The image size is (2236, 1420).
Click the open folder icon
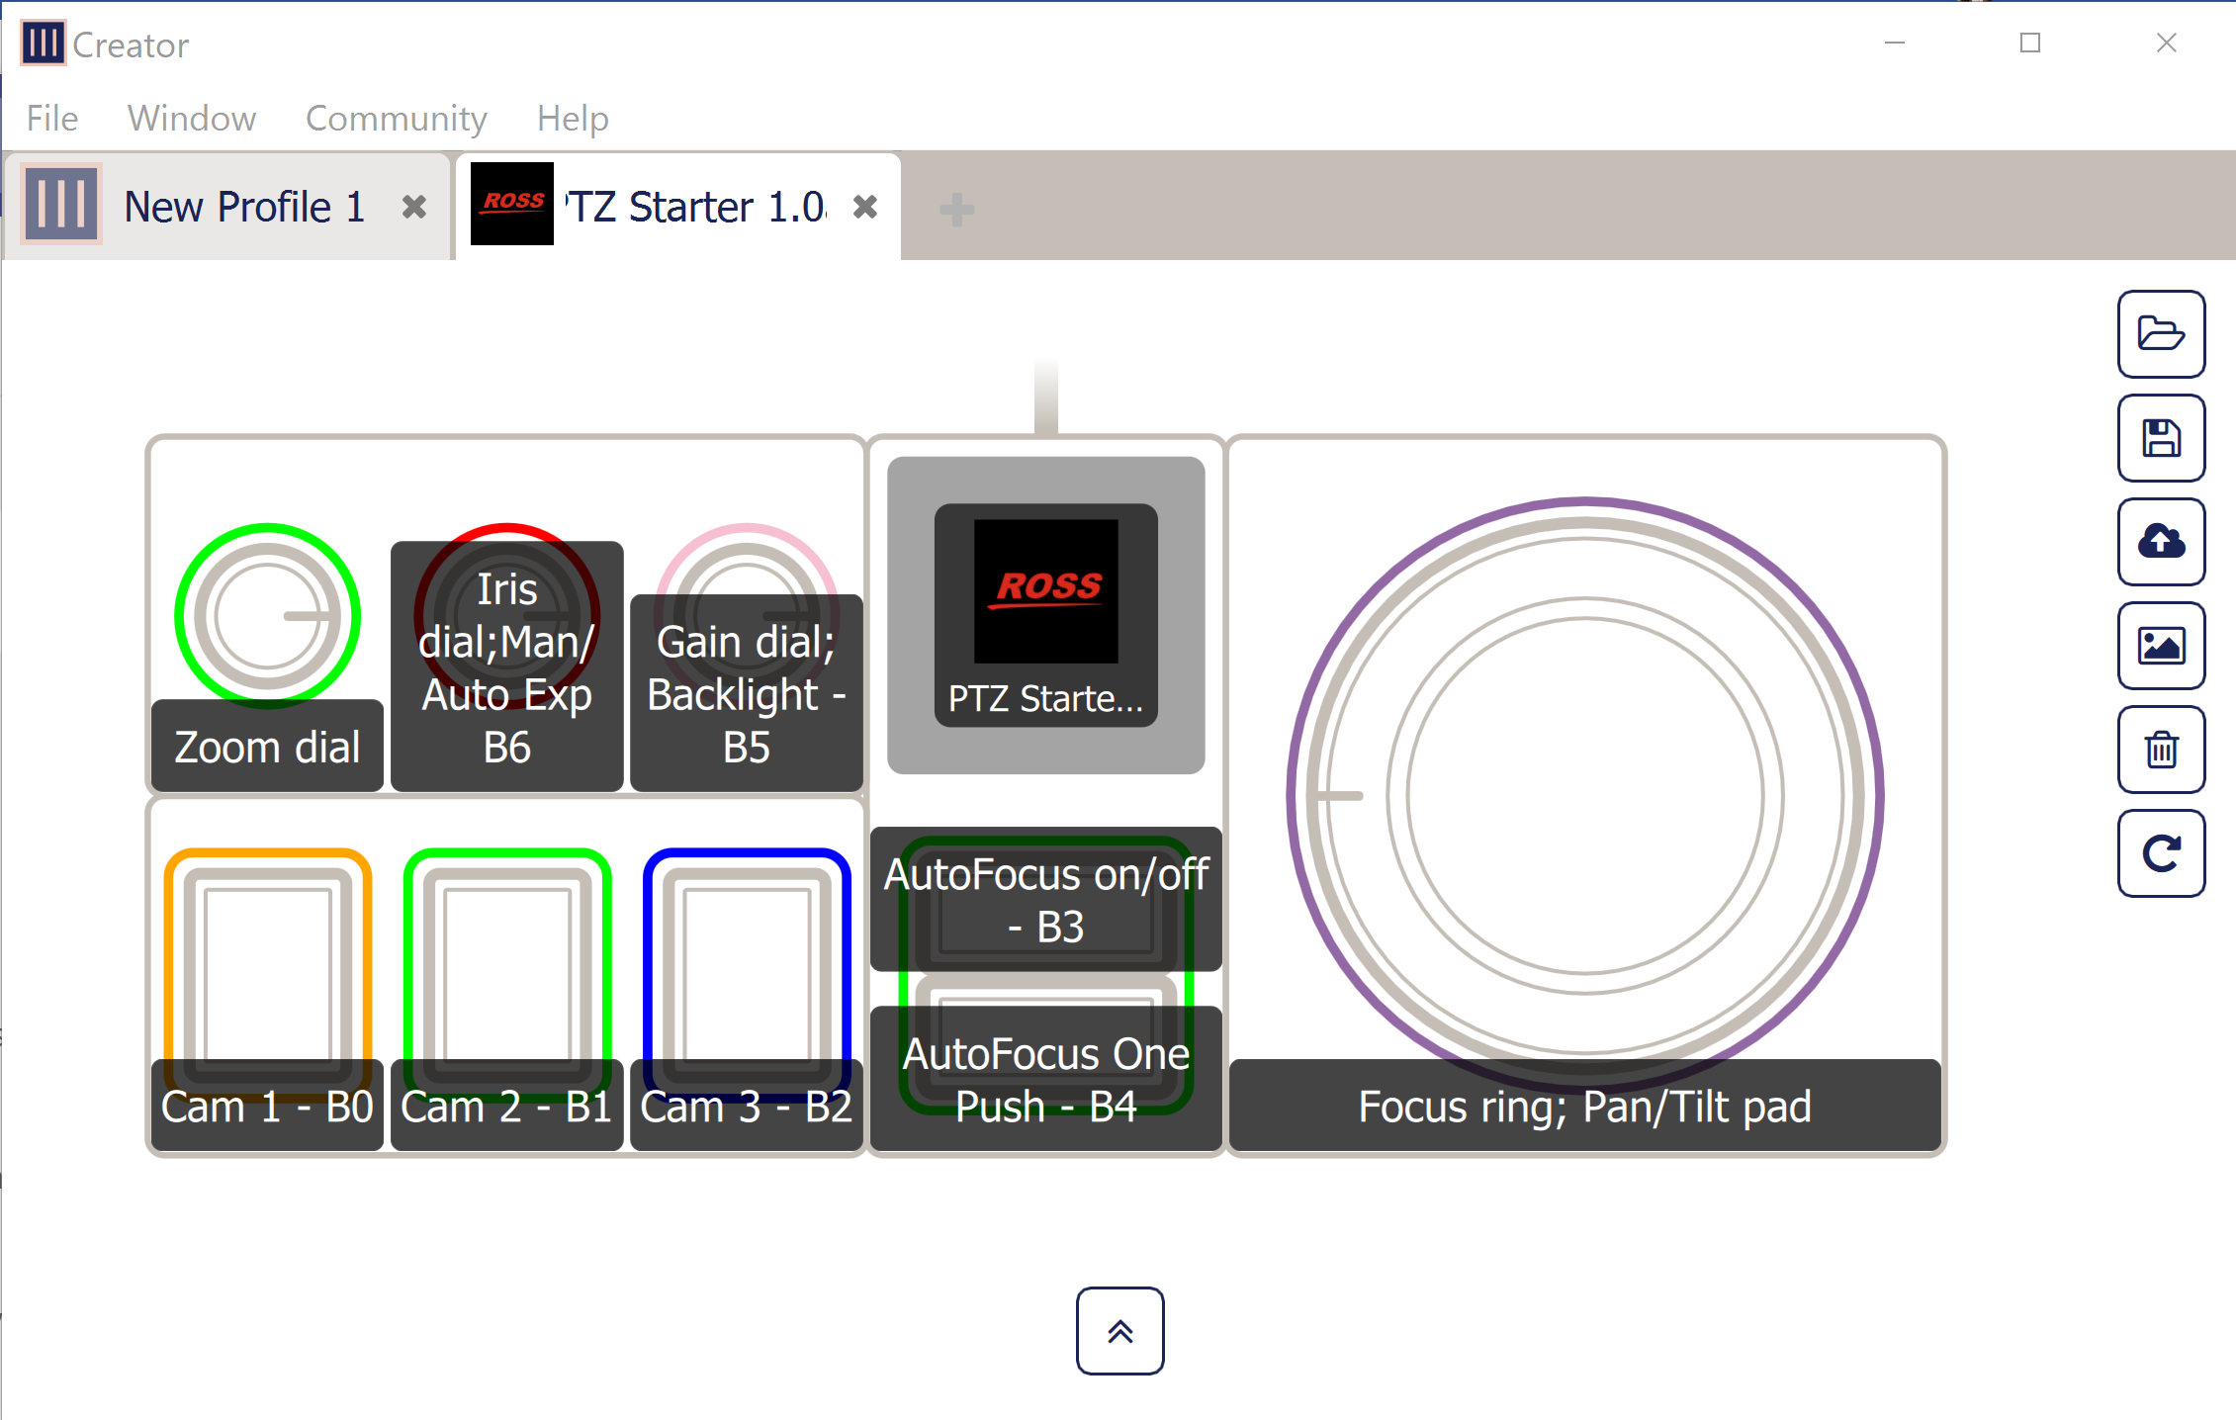[x=2160, y=334]
